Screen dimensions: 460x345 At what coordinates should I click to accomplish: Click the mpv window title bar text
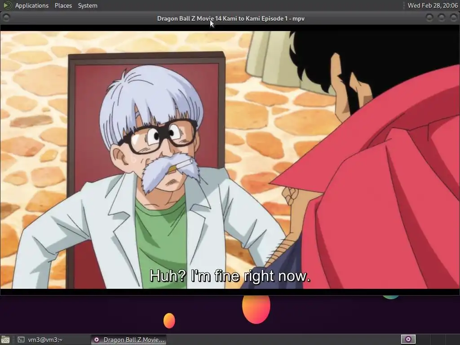click(230, 18)
